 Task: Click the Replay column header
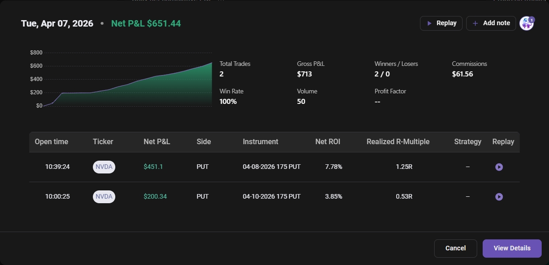click(x=503, y=142)
